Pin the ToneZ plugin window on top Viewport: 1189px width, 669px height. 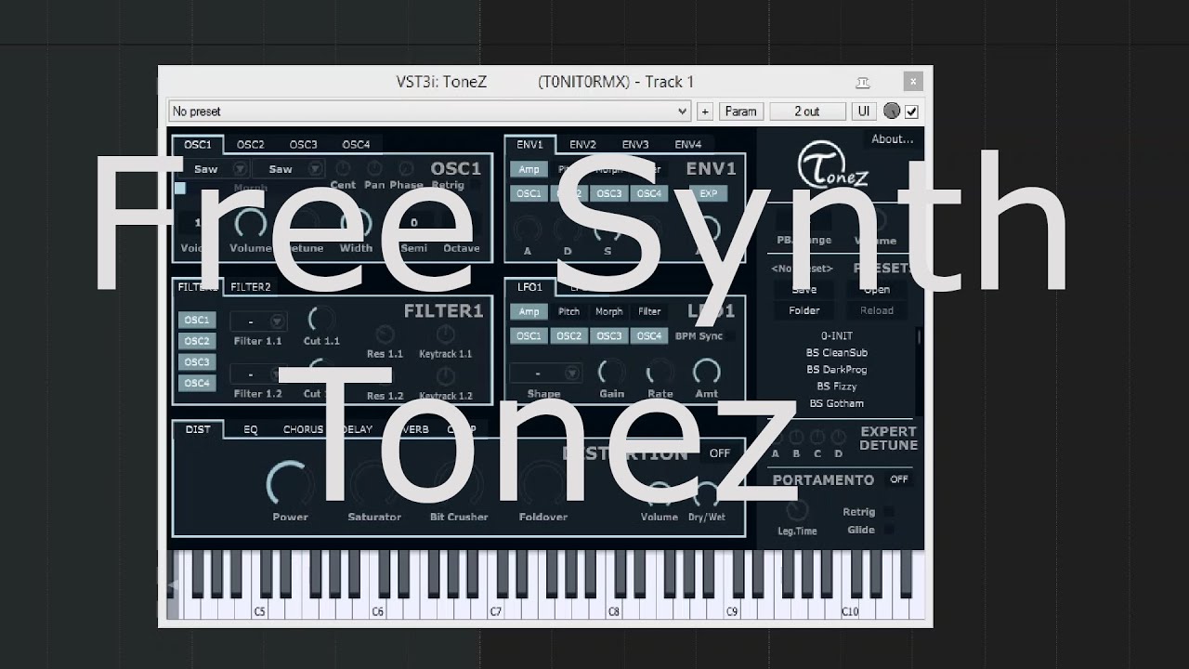863,82
